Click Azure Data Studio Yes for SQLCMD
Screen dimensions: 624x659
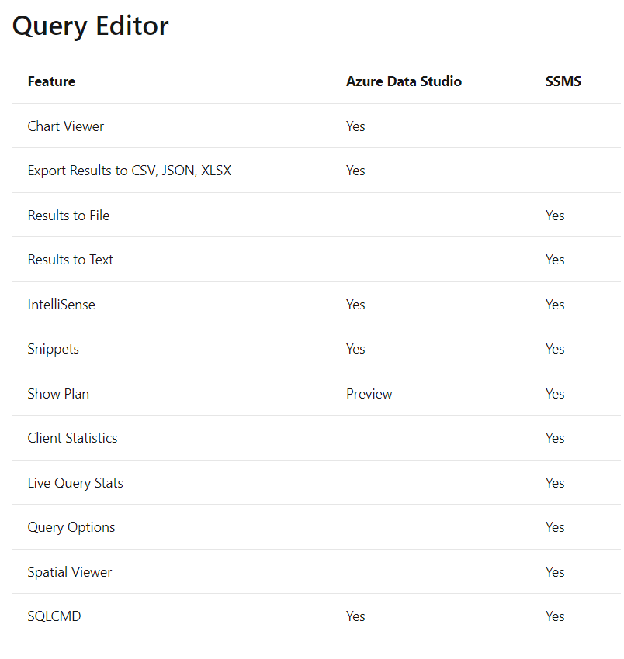(x=355, y=616)
